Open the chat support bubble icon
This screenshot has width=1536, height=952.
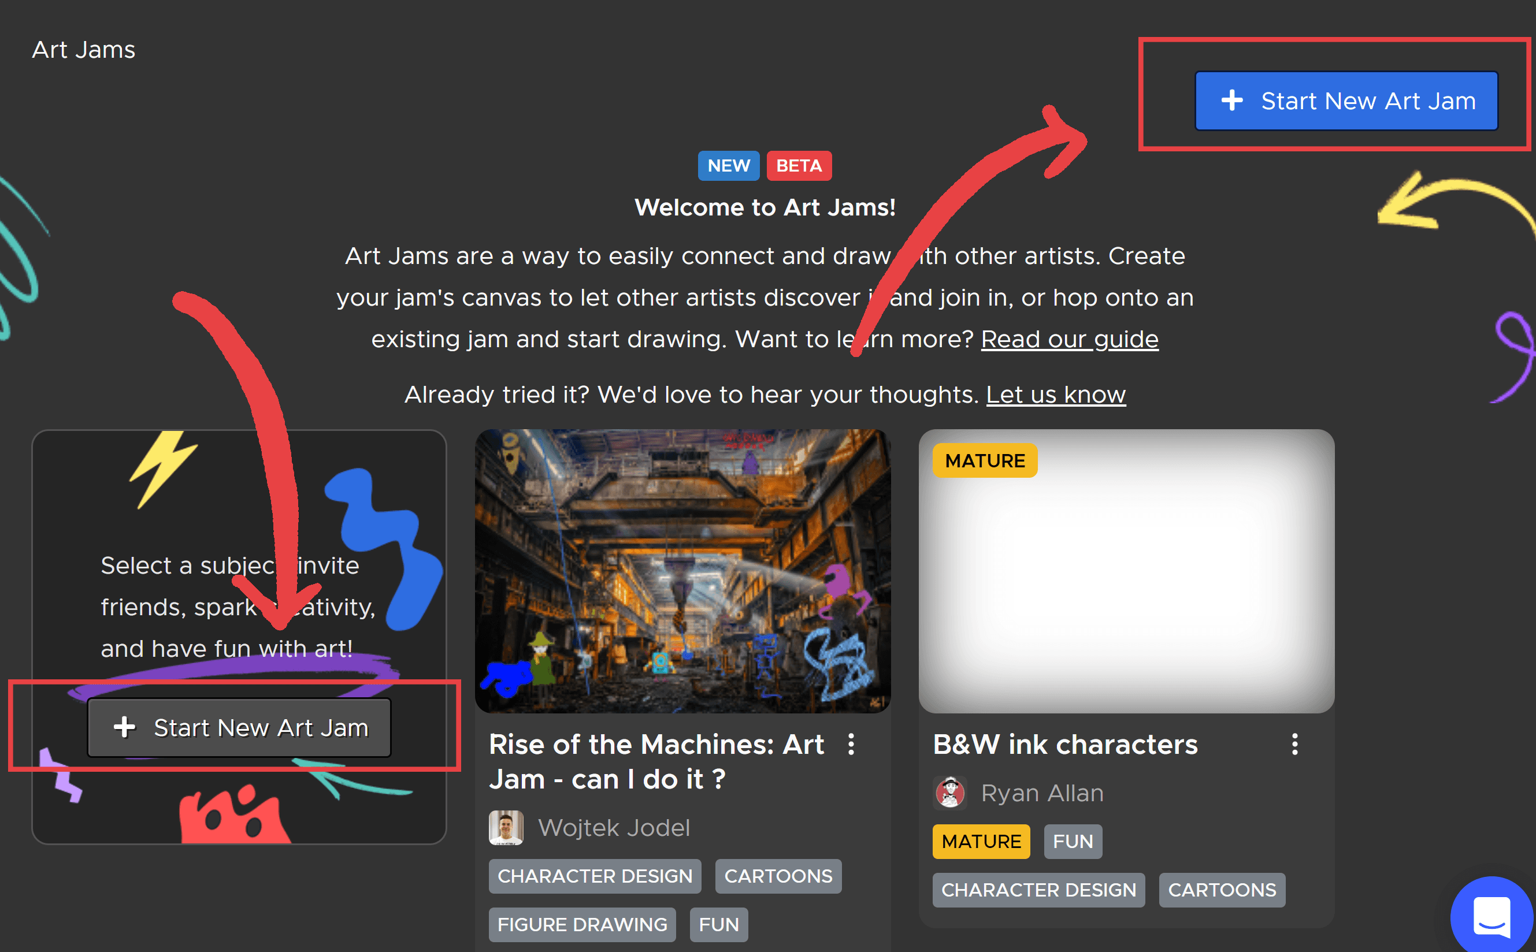point(1491,916)
